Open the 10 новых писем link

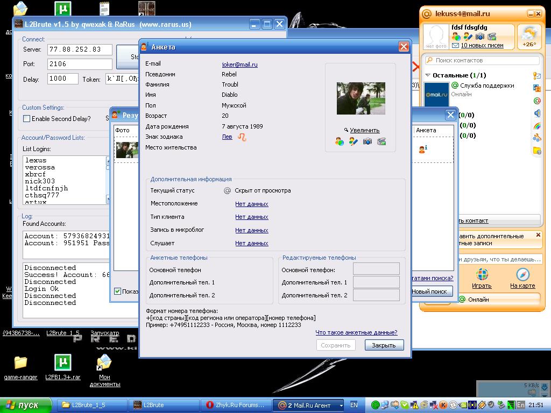click(482, 46)
